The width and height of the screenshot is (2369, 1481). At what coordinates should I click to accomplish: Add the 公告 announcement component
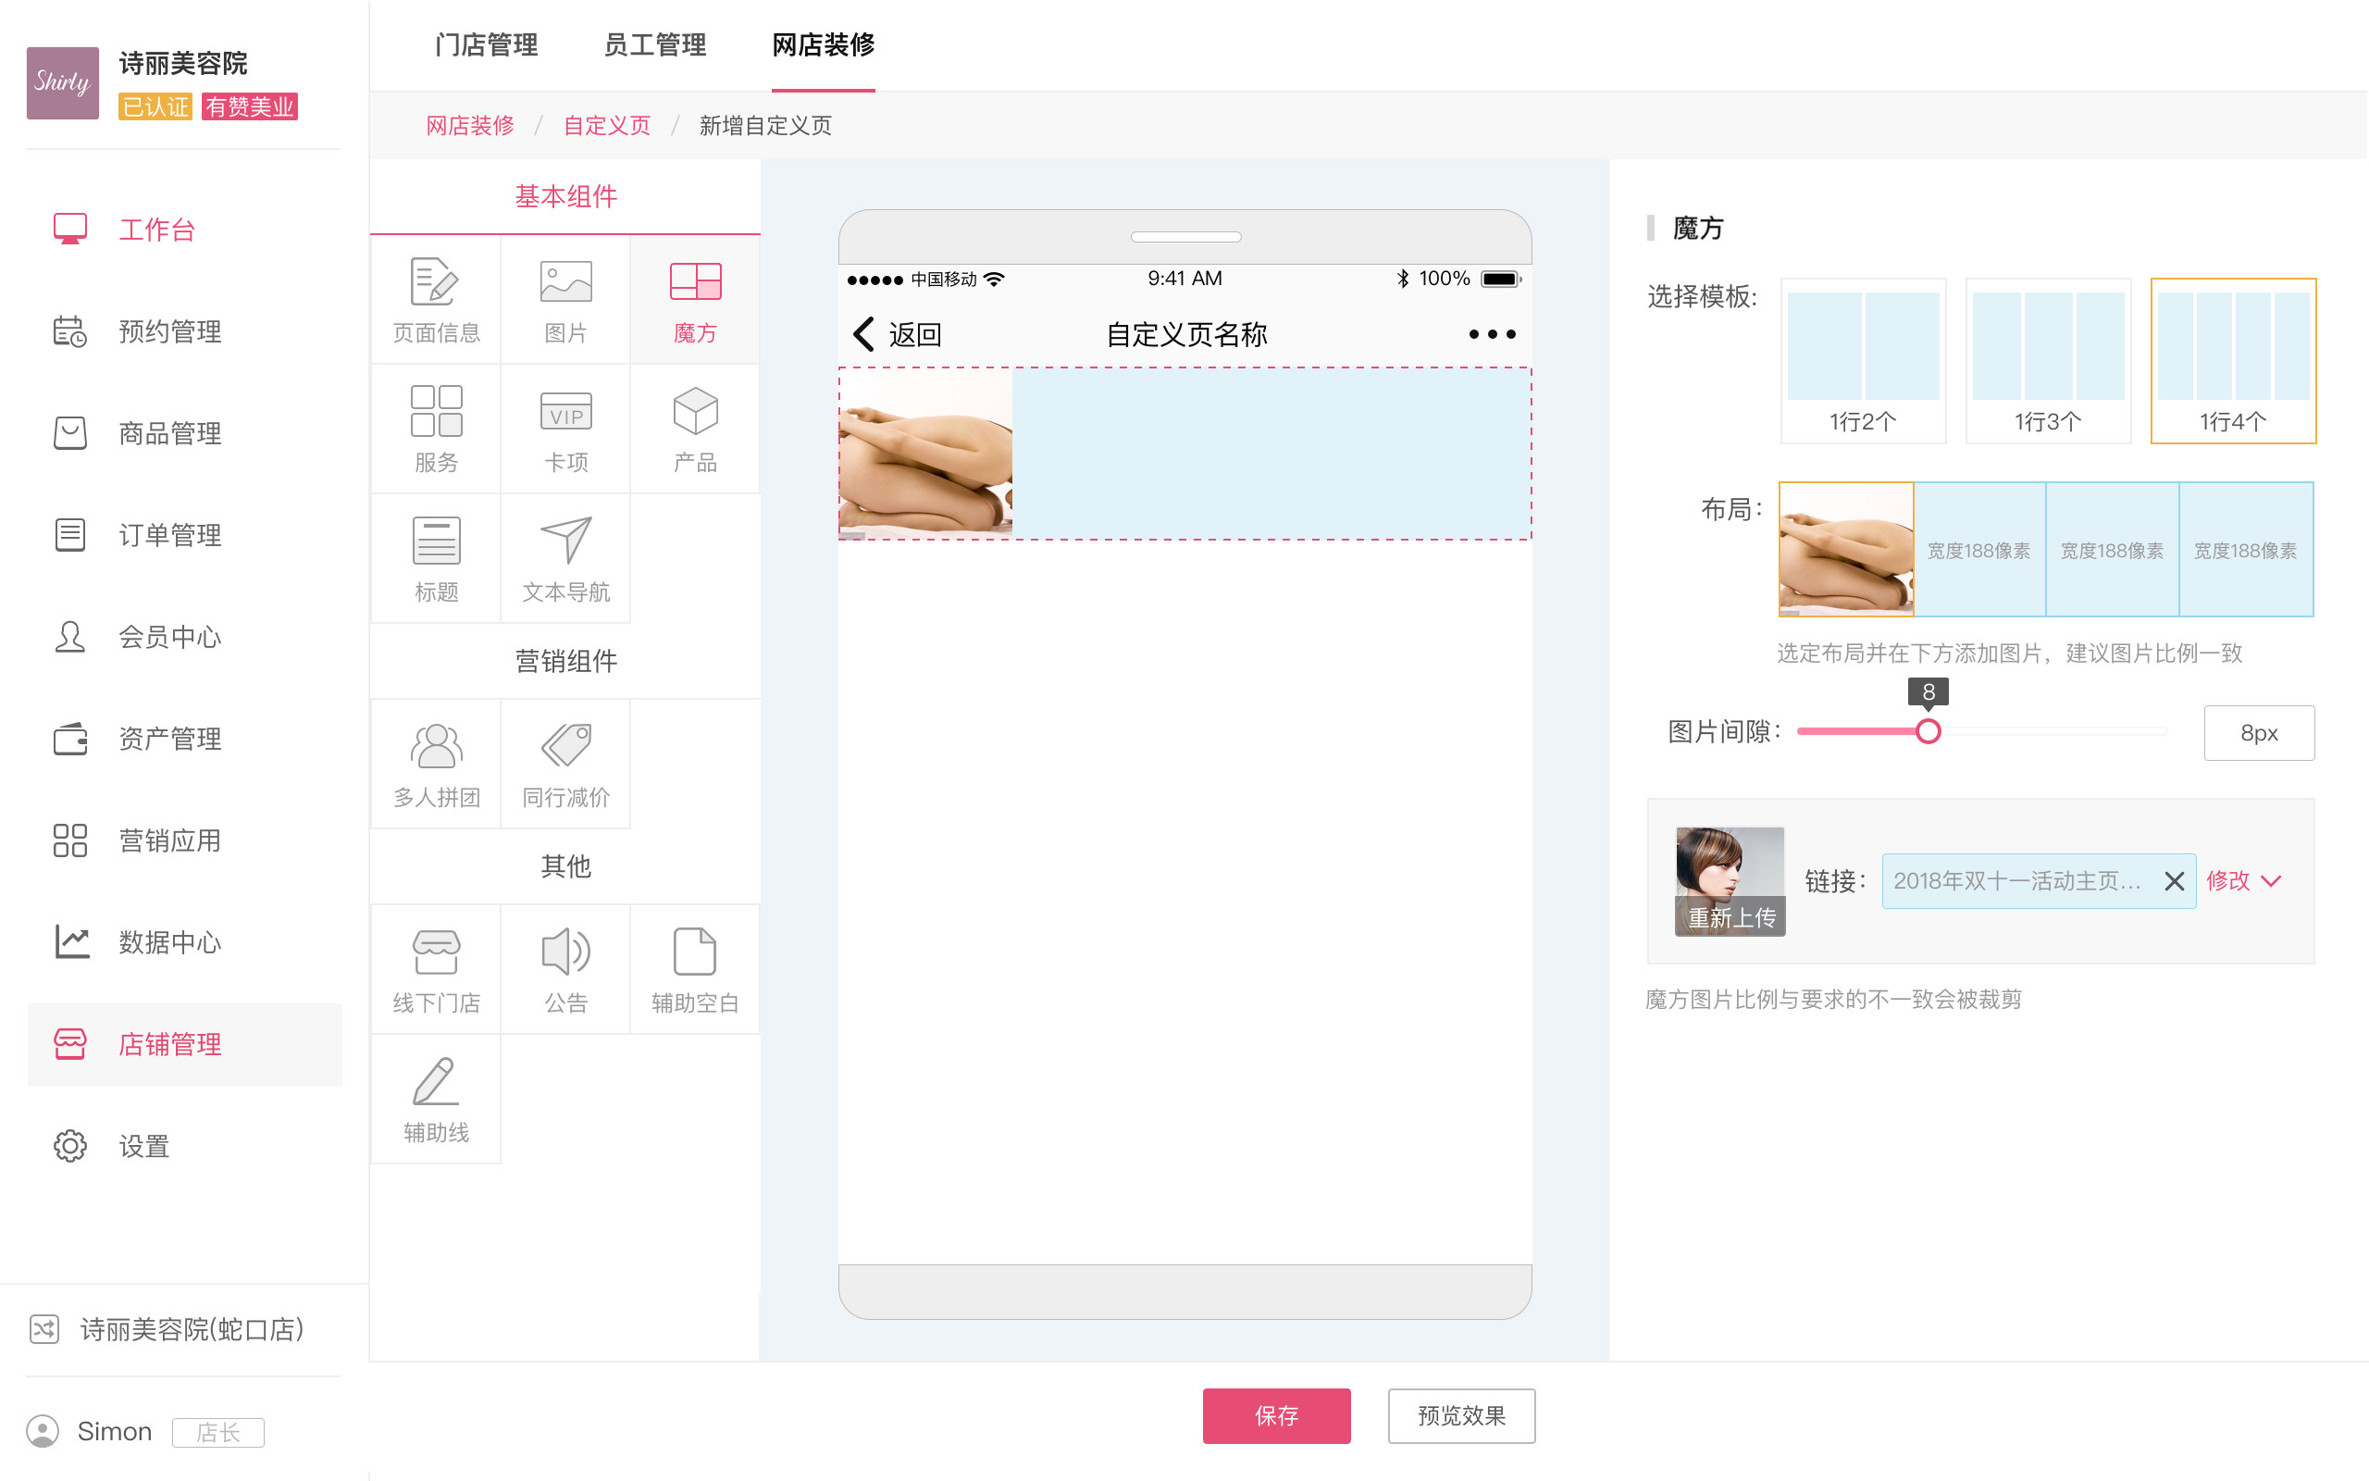point(565,970)
